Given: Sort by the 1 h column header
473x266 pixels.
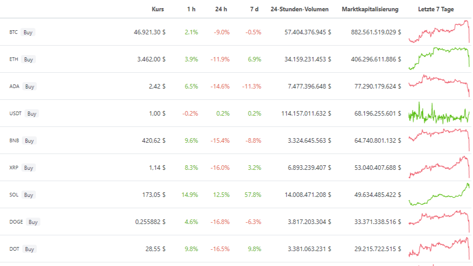Looking at the screenshot, I should click(x=191, y=9).
